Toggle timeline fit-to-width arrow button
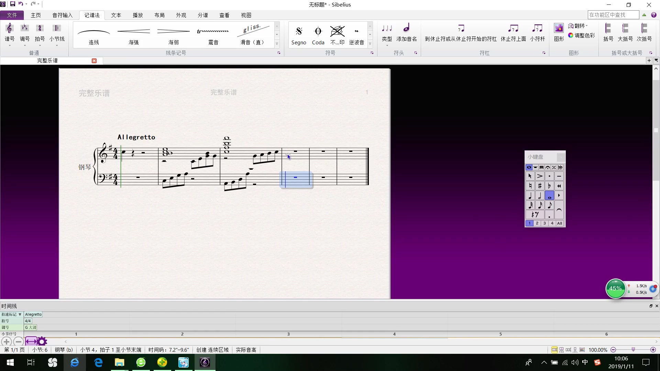 (x=31, y=341)
